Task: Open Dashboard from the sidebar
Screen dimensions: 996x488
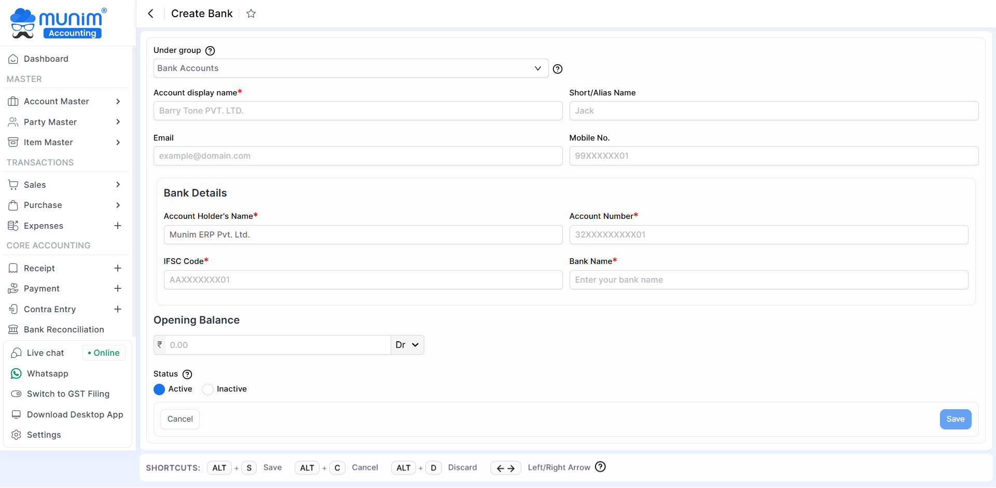Action: point(46,59)
